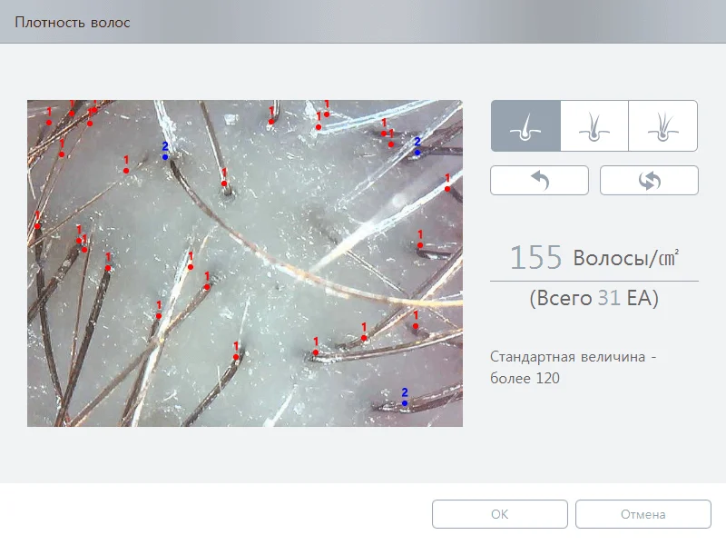Screen dimensions: 726x545
Task: Select the single-hair follicle marker tool
Action: point(525,125)
